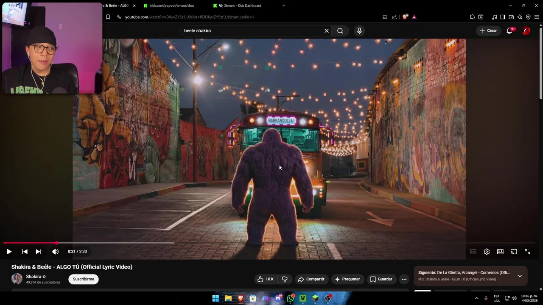Image resolution: width=543 pixels, height=305 pixels.
Task: Play the video with the play button
Action: (x=9, y=252)
